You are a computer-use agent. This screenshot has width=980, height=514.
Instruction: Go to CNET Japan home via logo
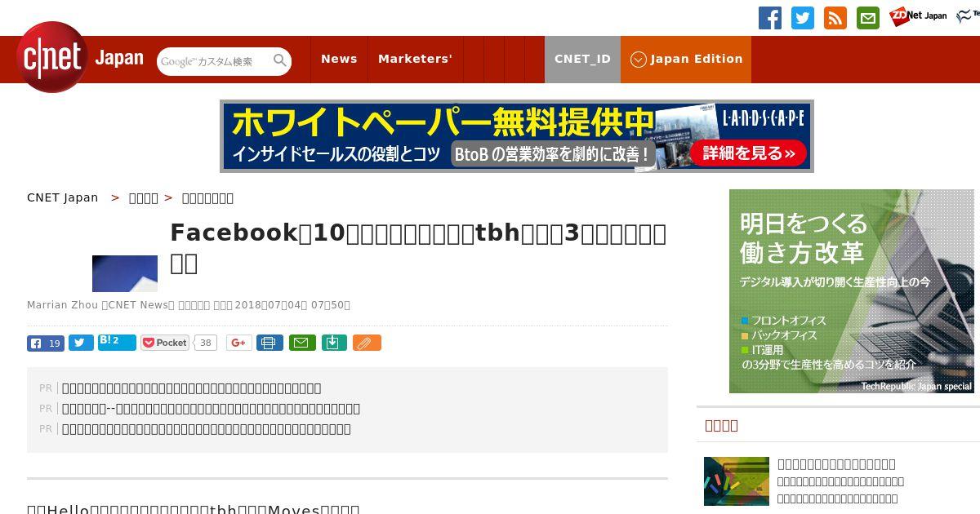point(80,57)
